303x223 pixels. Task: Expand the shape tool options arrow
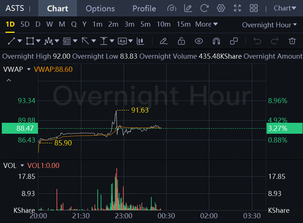point(38,41)
